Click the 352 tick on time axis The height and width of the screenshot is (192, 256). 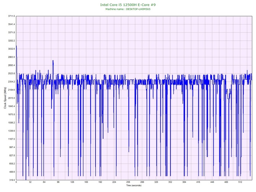[x=170, y=182]
